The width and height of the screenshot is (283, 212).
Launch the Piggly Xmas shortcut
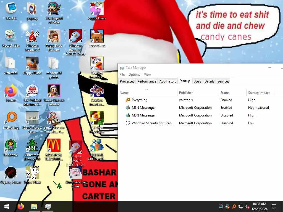(97, 11)
